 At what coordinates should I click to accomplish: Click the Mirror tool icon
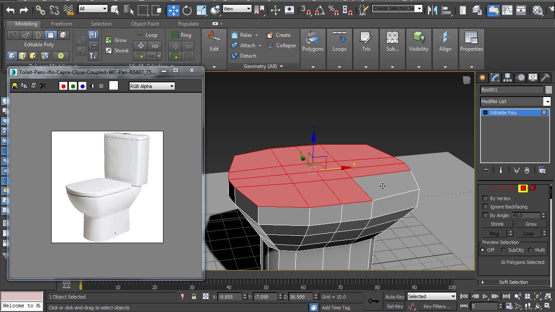point(432,10)
